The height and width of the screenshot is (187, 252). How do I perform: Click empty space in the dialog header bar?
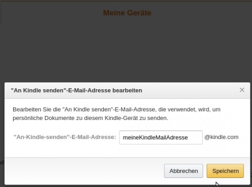click(x=190, y=90)
